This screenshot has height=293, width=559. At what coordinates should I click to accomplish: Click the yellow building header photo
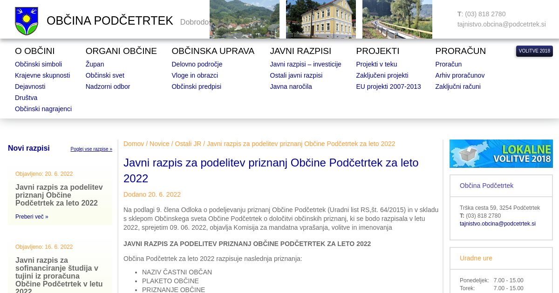(x=320, y=19)
